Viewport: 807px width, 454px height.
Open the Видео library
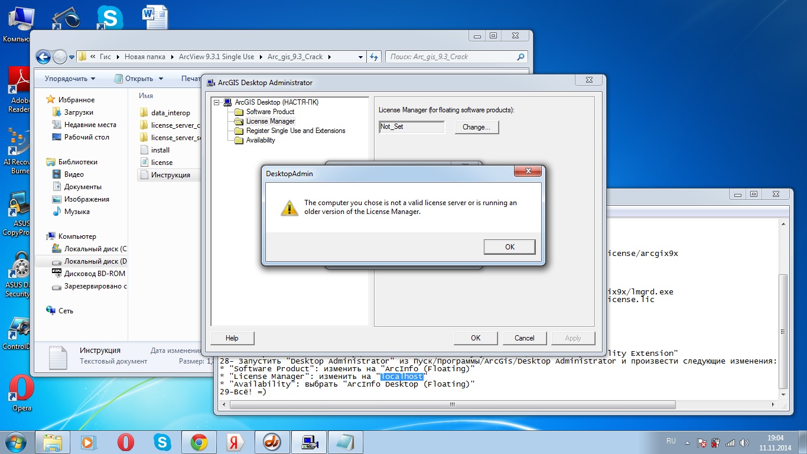click(74, 174)
